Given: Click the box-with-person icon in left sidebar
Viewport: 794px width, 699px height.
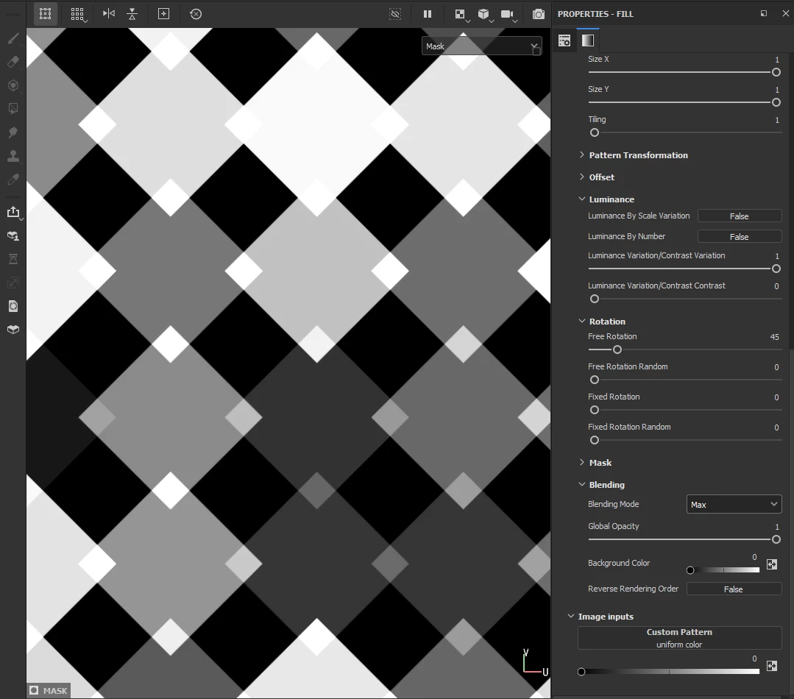Looking at the screenshot, I should (x=13, y=236).
